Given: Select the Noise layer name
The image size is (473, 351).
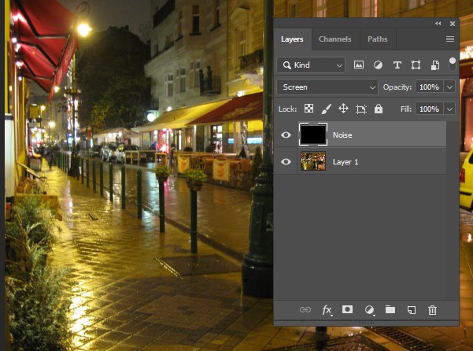Looking at the screenshot, I should (x=342, y=135).
